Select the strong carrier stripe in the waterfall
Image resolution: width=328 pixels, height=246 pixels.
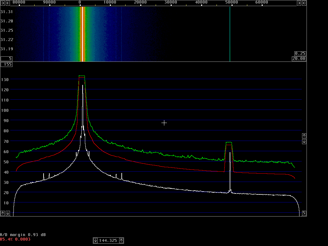[83, 34]
